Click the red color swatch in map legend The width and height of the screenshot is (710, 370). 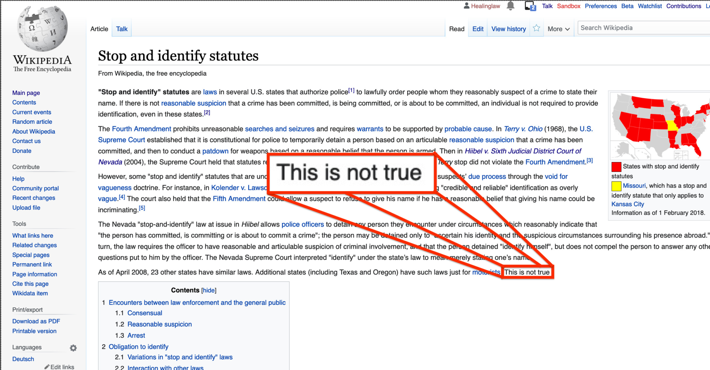(x=616, y=167)
